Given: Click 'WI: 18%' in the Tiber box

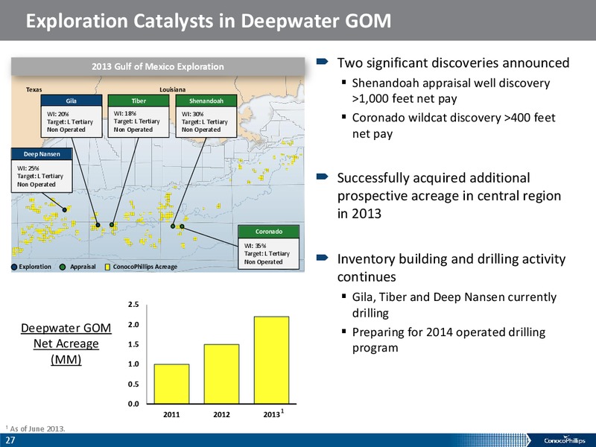Looking at the screenshot, I should pyautogui.click(x=125, y=113).
